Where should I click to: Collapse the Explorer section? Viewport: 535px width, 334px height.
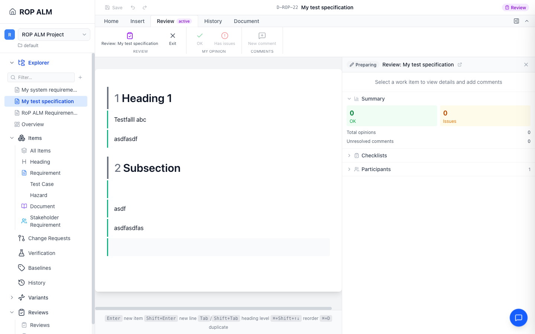[x=12, y=63]
